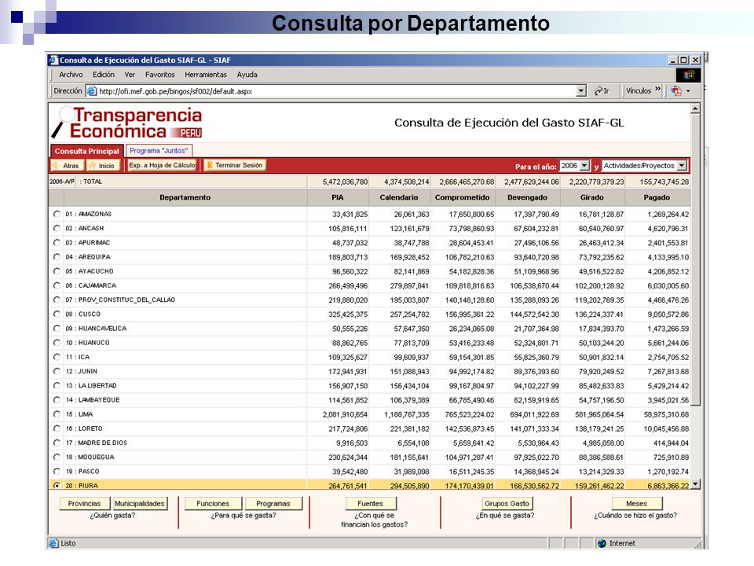Select the 05 : AYACUCHO radio button
754x566 pixels.
point(57,271)
